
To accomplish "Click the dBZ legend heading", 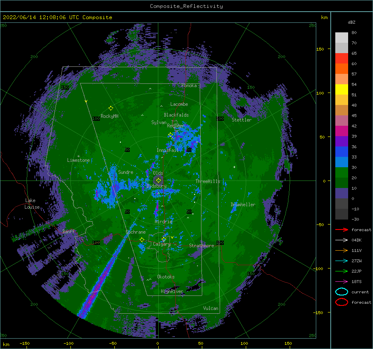I will pyautogui.click(x=351, y=22).
